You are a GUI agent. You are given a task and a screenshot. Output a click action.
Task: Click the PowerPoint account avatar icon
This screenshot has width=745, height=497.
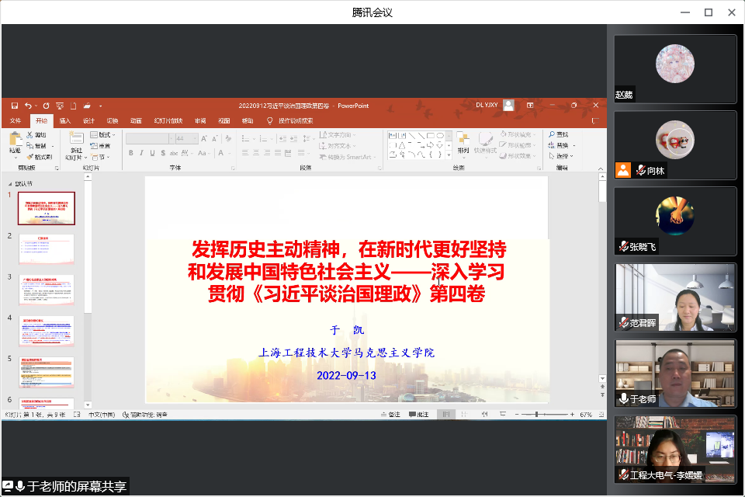(509, 106)
